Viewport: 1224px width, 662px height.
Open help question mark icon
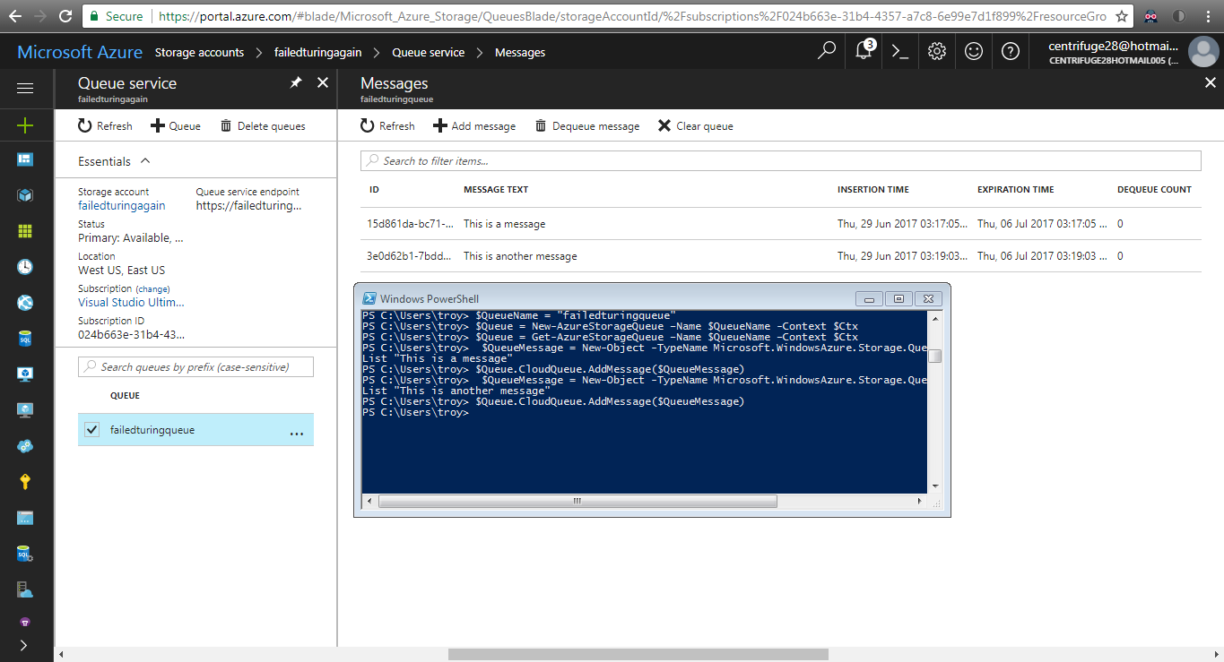click(1011, 51)
